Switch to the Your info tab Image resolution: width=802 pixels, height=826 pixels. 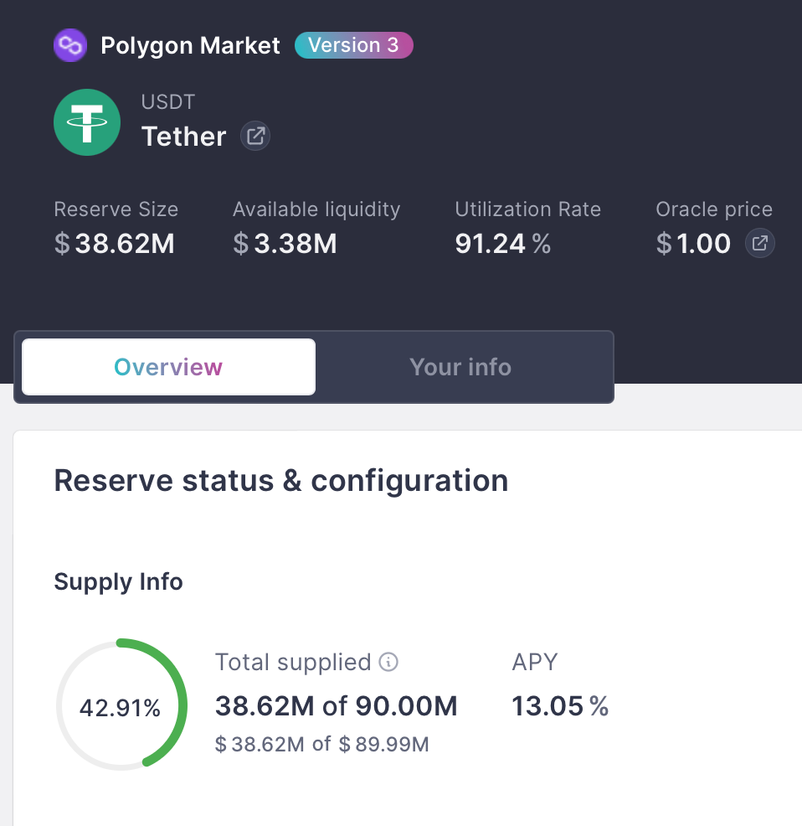pyautogui.click(x=460, y=366)
